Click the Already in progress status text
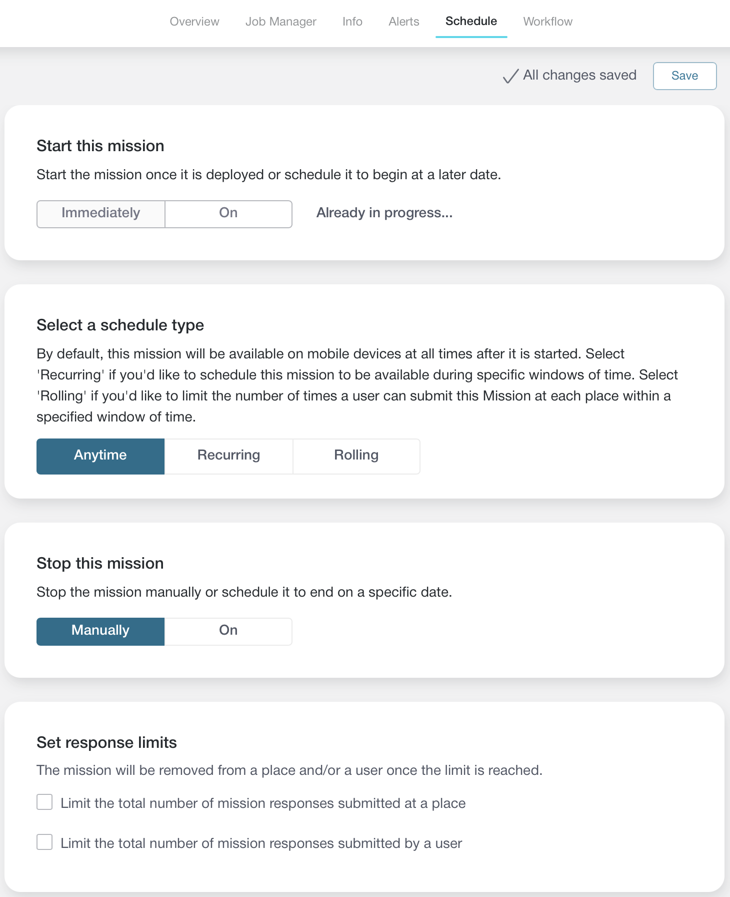The width and height of the screenshot is (730, 897). tap(384, 213)
